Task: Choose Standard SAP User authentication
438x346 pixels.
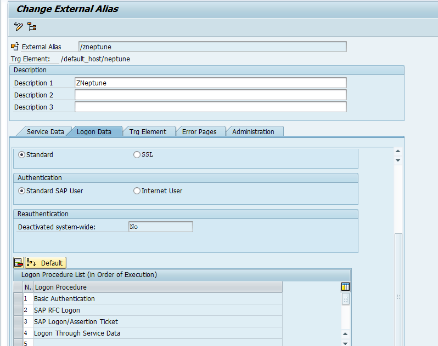Action: [x=21, y=191]
